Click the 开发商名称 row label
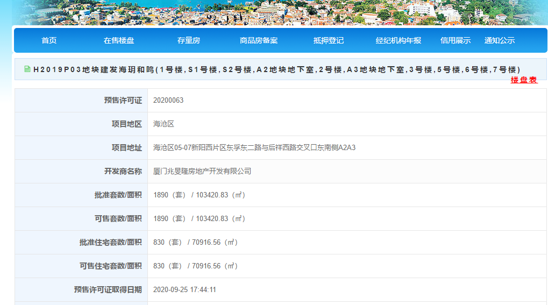Screen dimensions: 548x305 coord(123,172)
